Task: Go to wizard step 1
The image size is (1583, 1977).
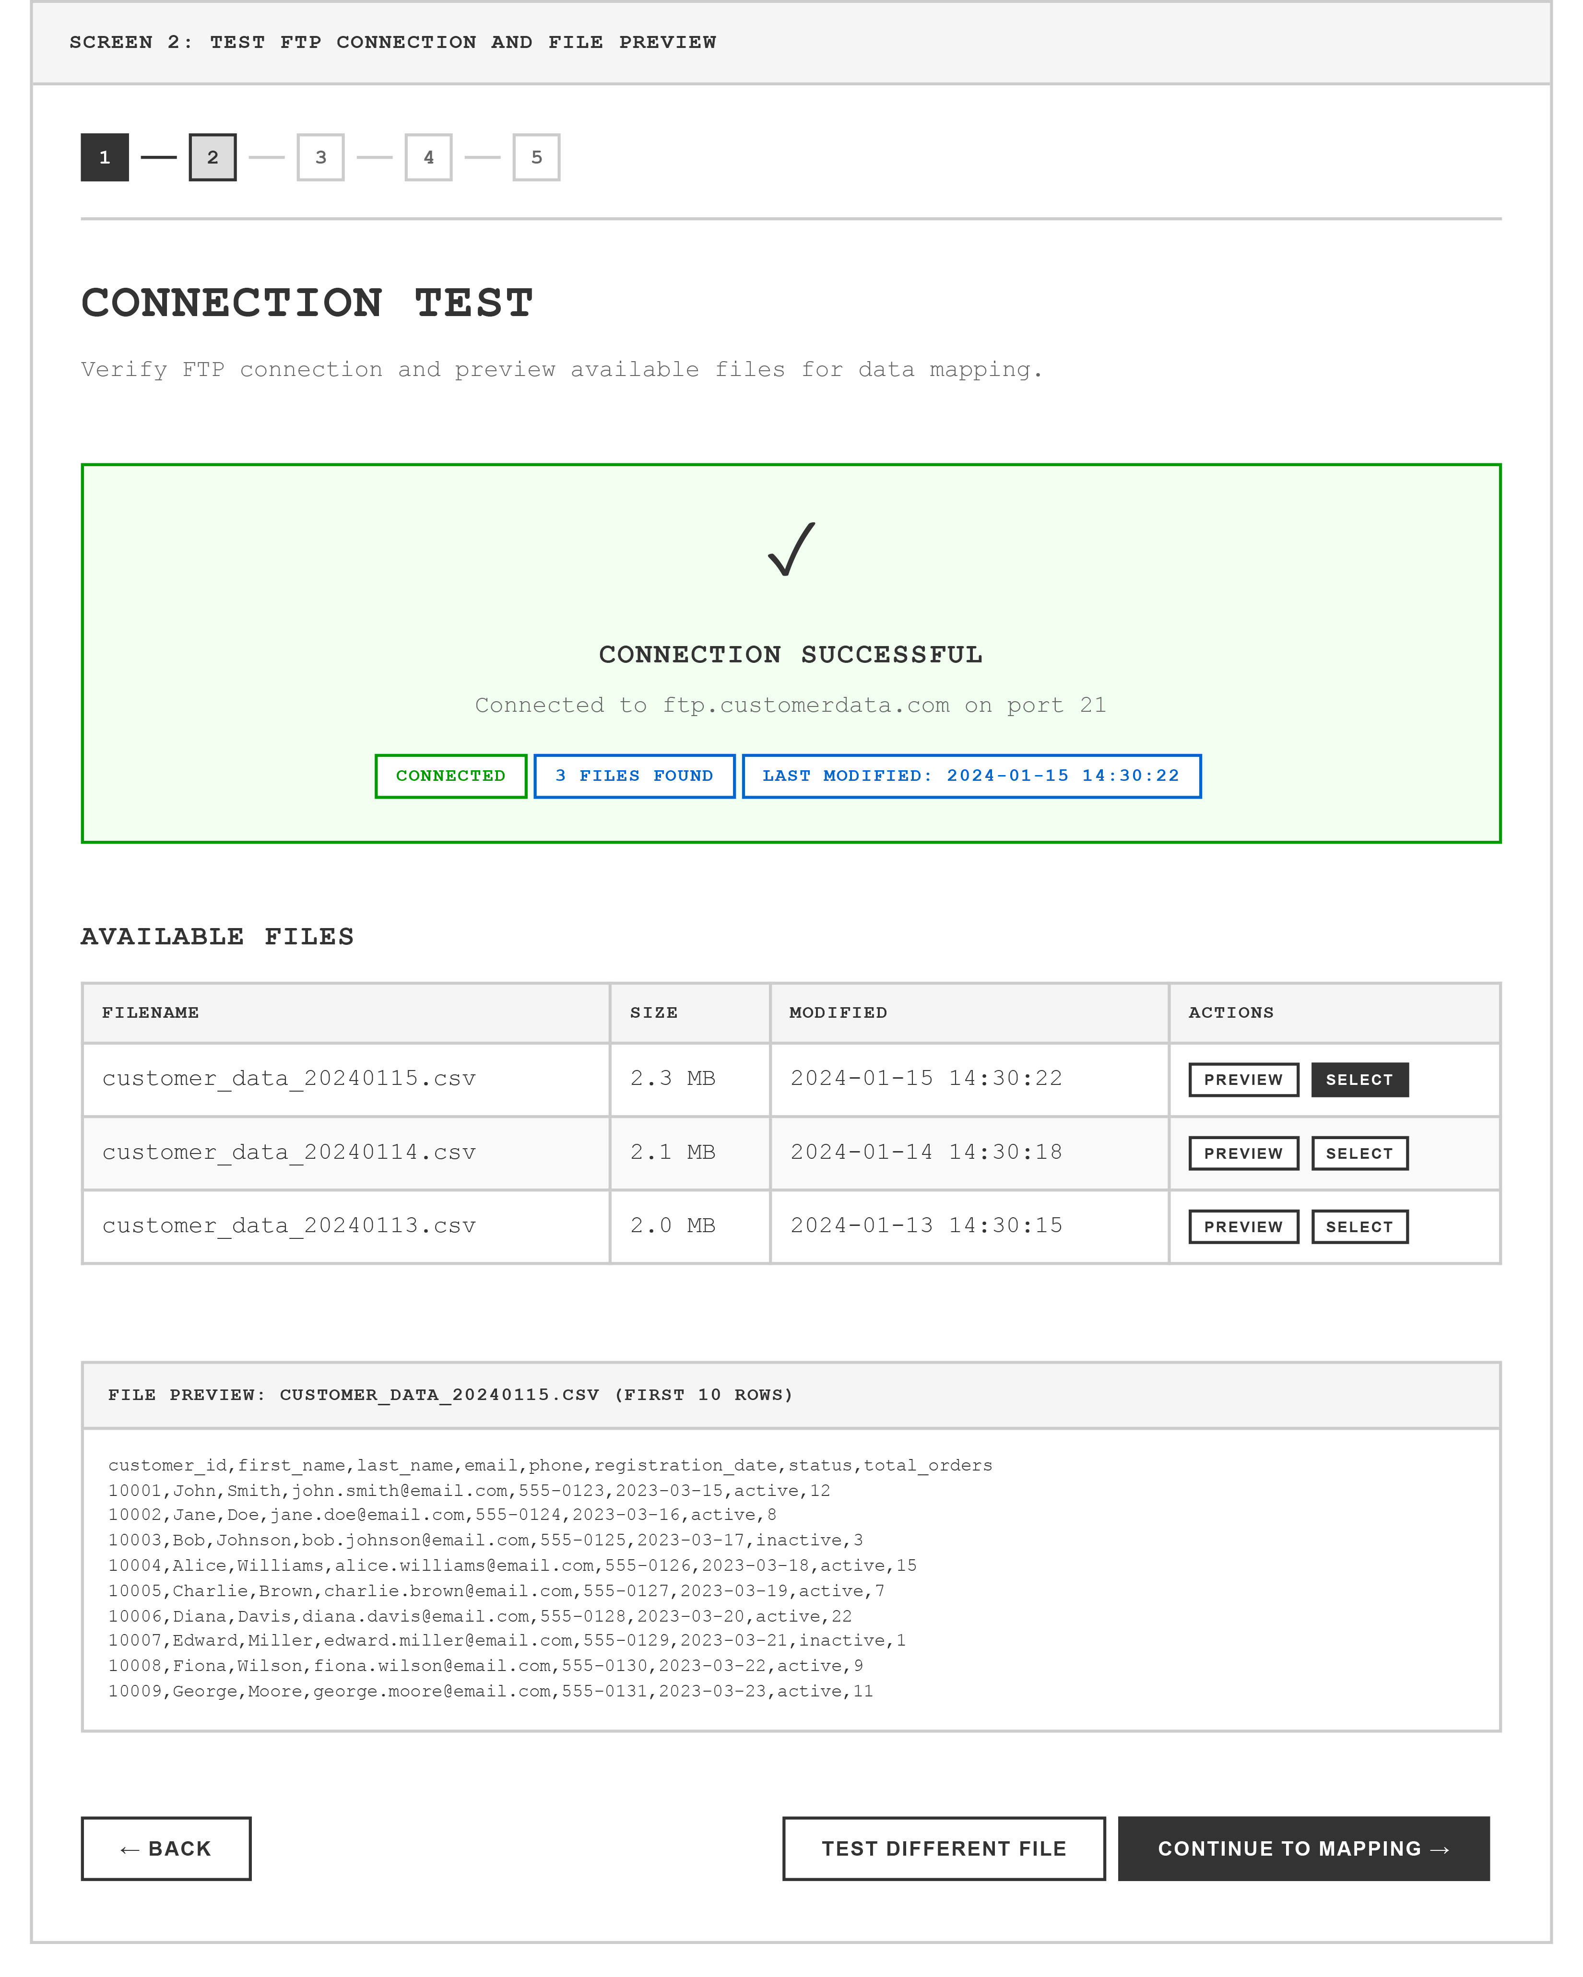Action: tap(105, 158)
